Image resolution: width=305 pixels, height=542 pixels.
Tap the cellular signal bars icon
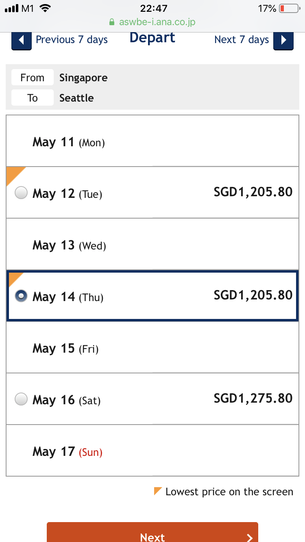pyautogui.click(x=11, y=9)
